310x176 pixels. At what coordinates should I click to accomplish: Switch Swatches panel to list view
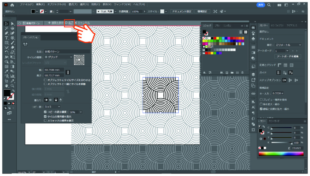pyautogui.click(x=241, y=32)
